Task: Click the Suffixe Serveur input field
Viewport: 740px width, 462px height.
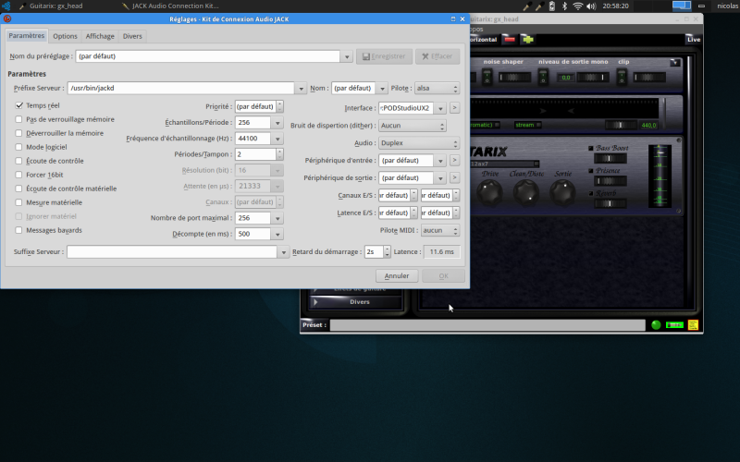Action: point(172,251)
